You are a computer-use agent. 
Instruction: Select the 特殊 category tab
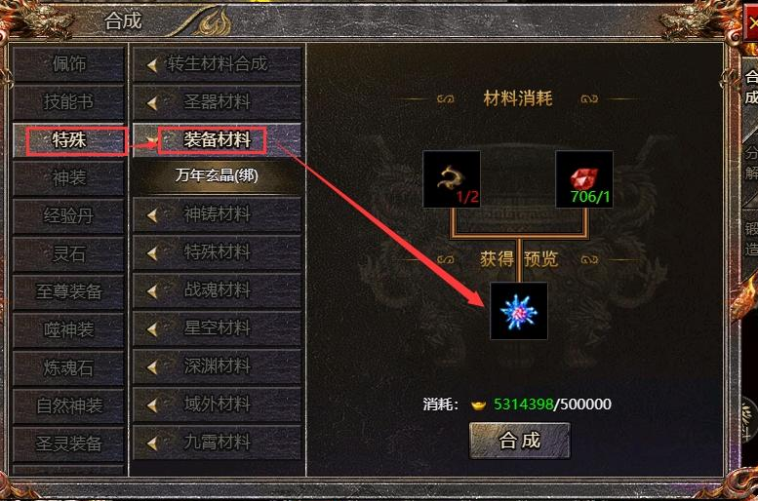click(68, 140)
